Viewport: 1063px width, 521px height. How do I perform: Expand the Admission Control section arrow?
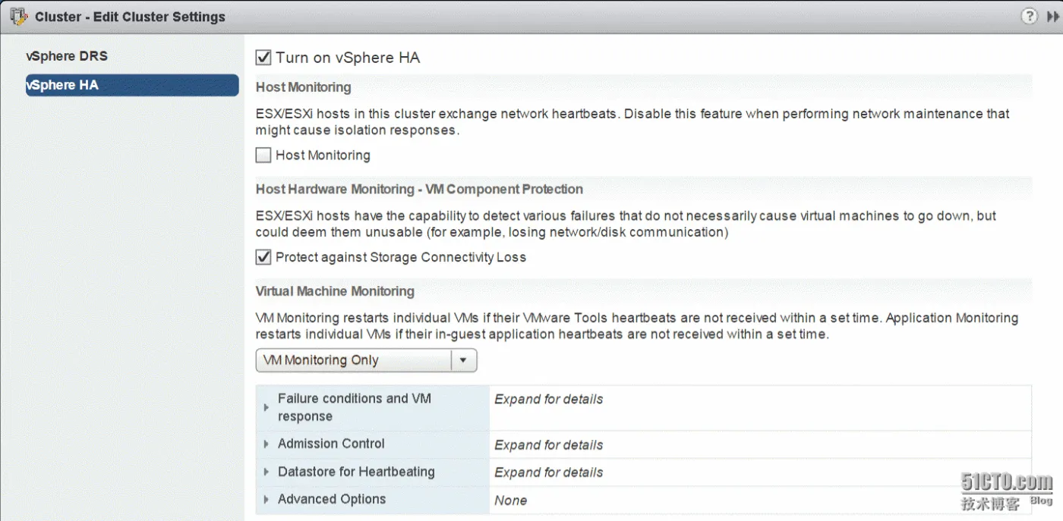267,444
